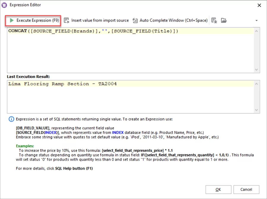Open the Auto Complete Window via its icon
Image resolution: width=267 pixels, height=199 pixels.
click(x=135, y=20)
